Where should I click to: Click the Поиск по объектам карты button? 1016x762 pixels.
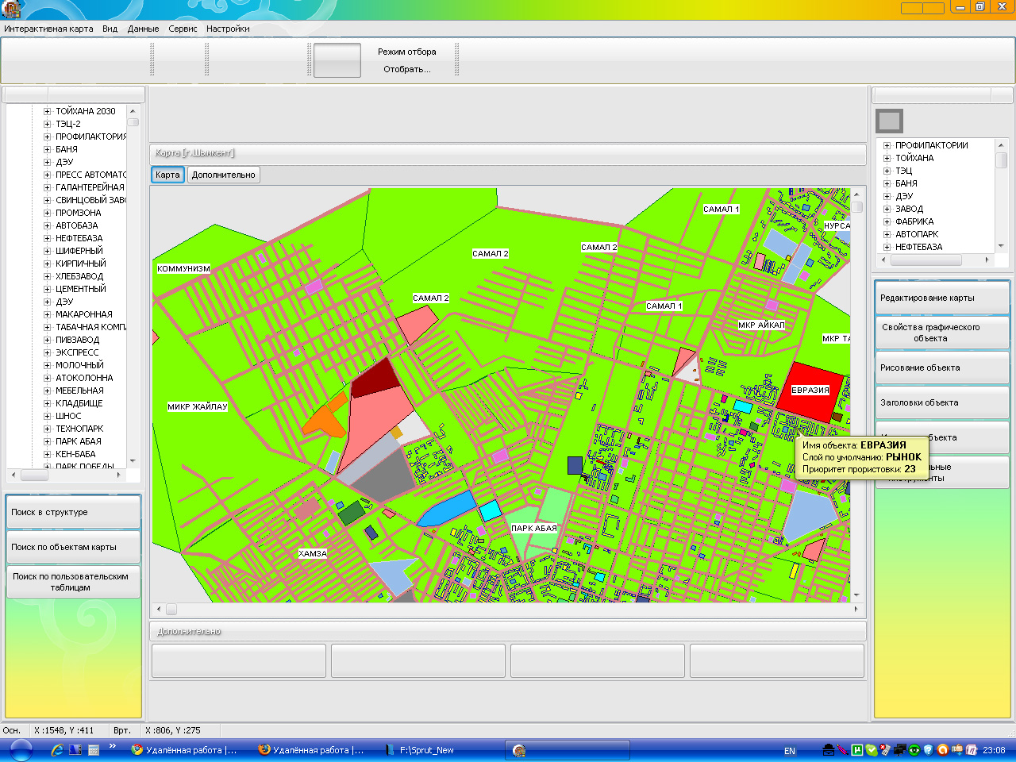(x=73, y=547)
